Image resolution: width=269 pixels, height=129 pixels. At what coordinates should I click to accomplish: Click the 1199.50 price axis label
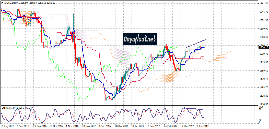(263, 70)
